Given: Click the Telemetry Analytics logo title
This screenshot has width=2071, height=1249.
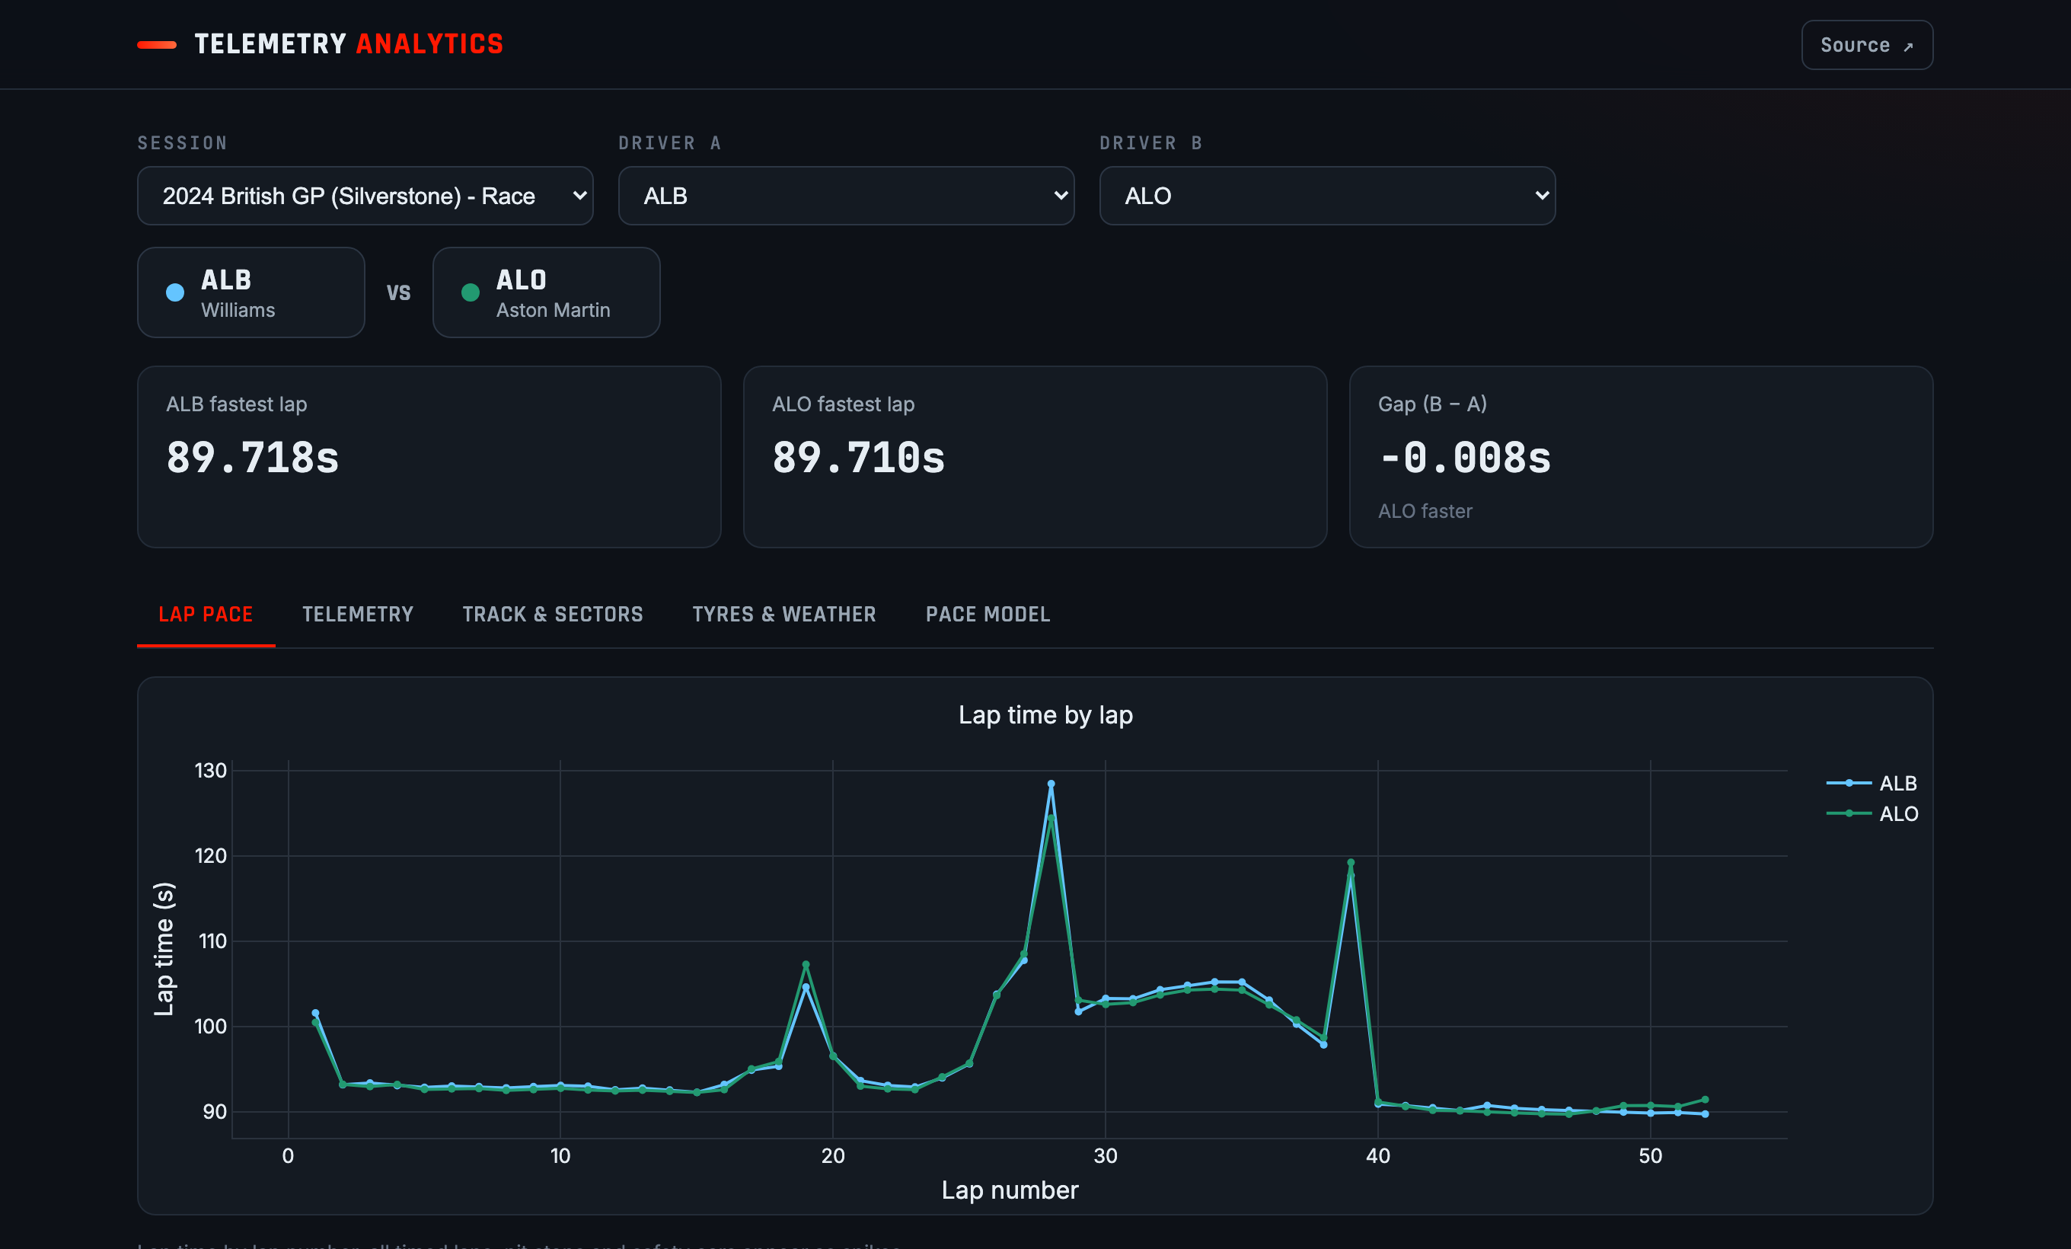Looking at the screenshot, I should tap(349, 43).
